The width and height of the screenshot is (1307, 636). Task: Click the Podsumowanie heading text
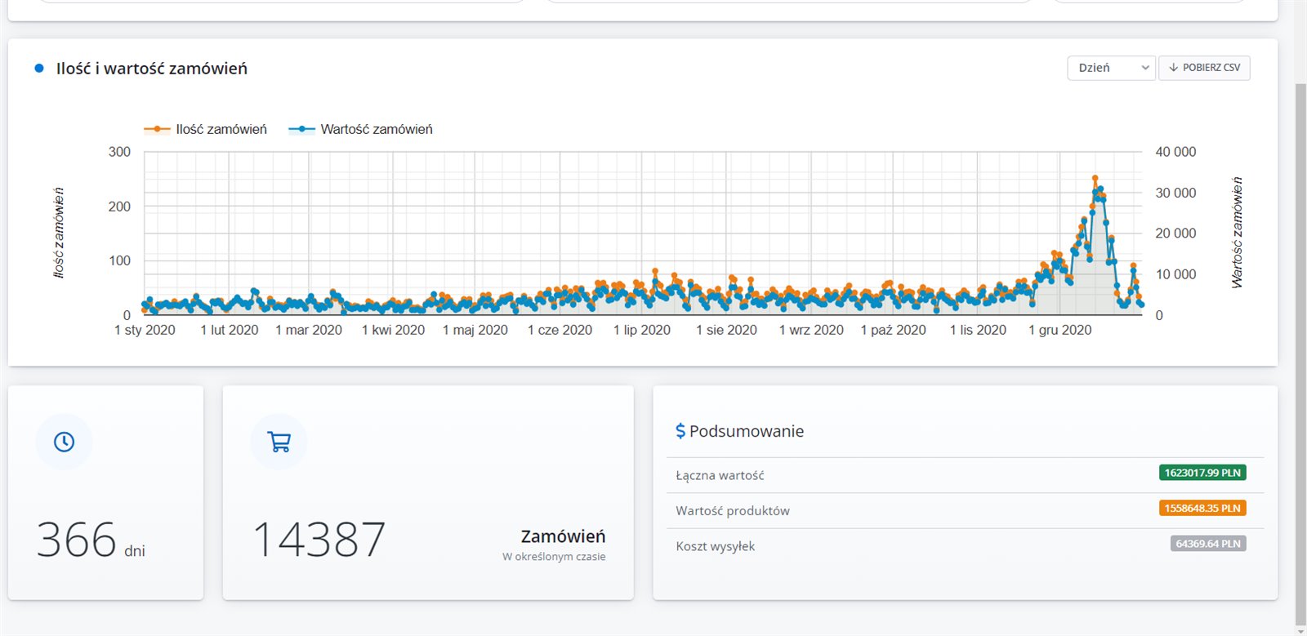pyautogui.click(x=746, y=431)
